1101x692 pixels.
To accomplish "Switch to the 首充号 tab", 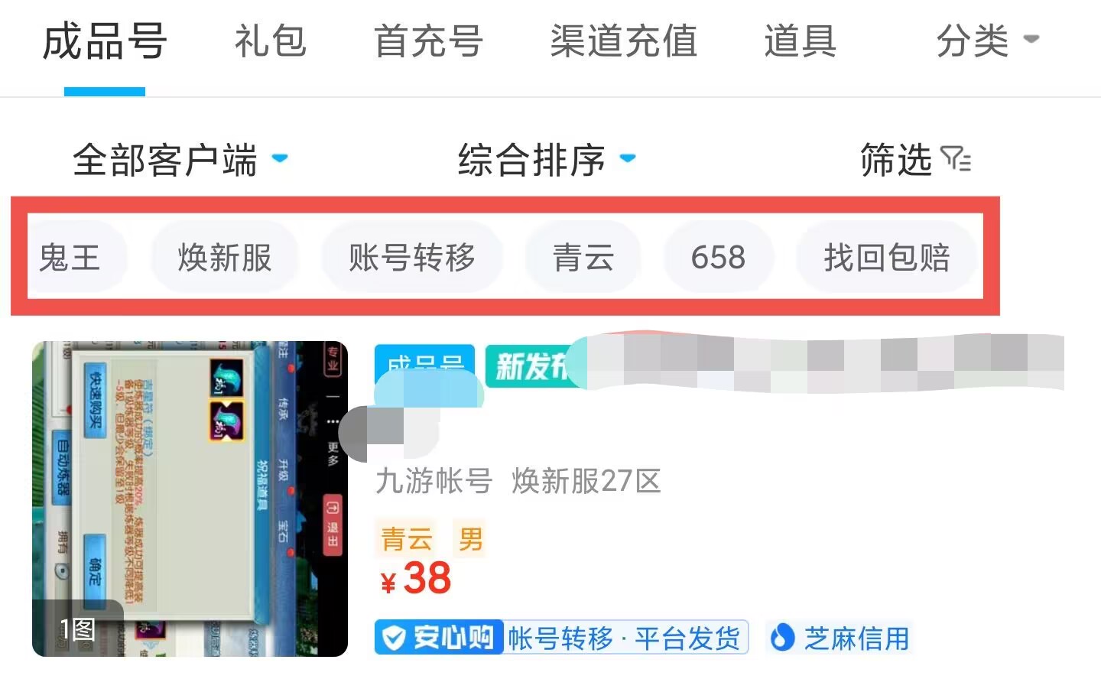I will (x=428, y=41).
